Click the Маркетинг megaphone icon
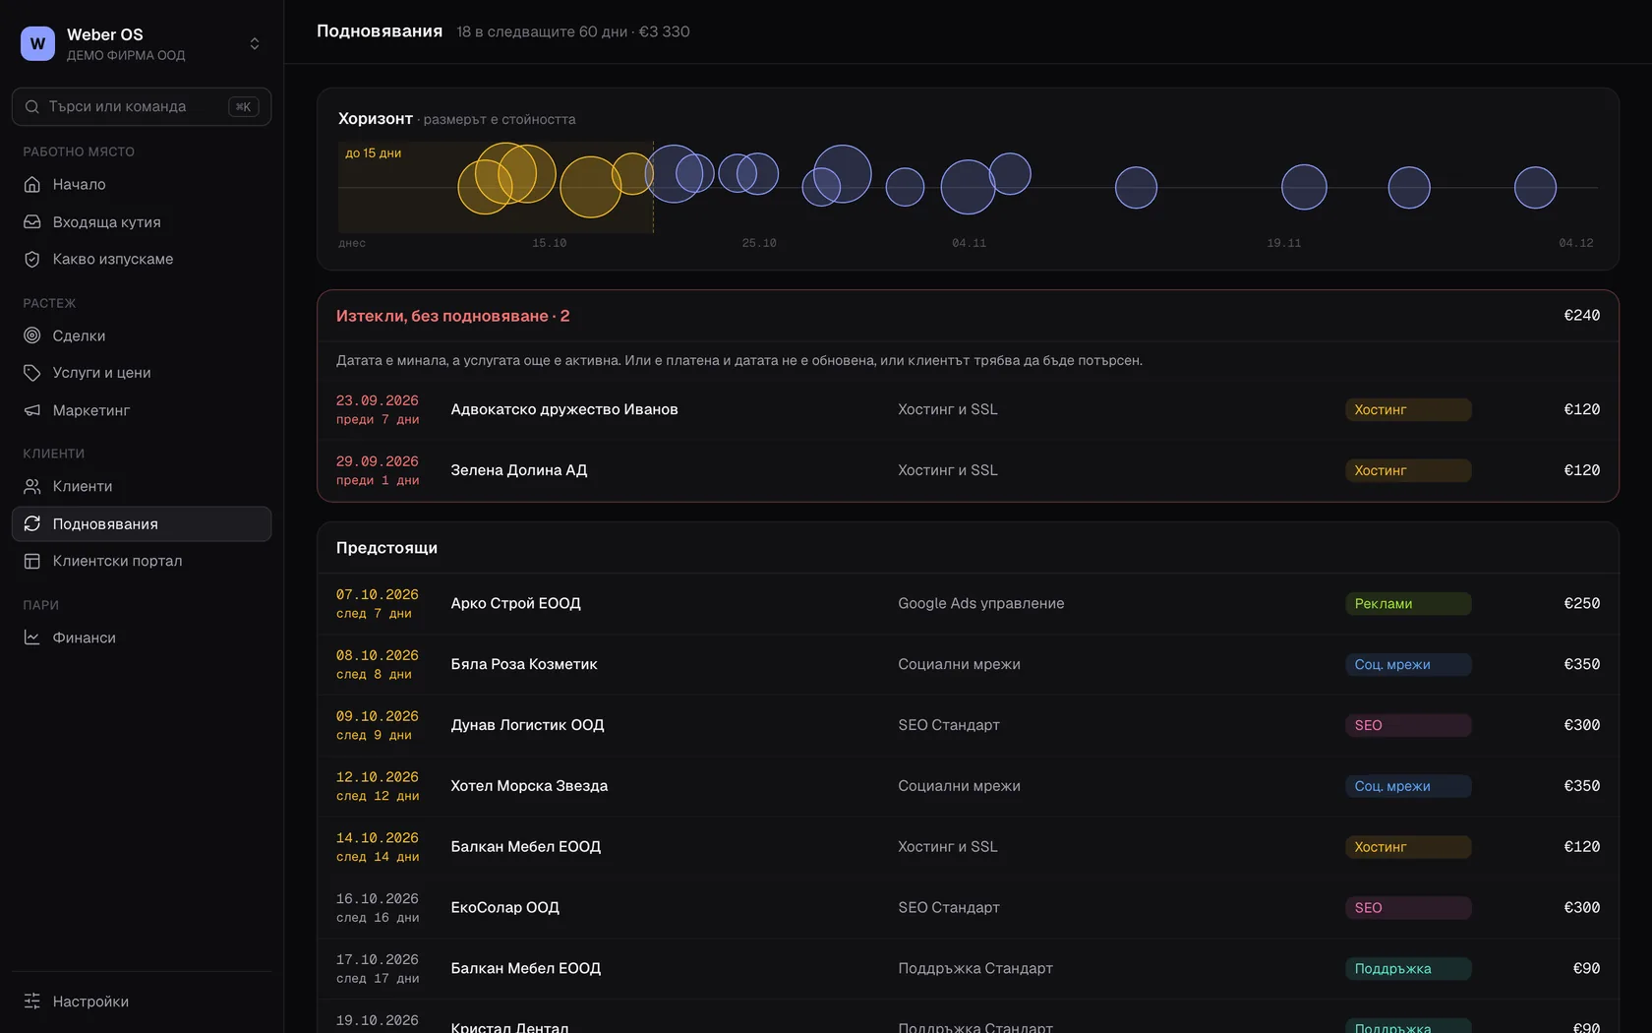The height and width of the screenshot is (1033, 1652). click(x=32, y=410)
